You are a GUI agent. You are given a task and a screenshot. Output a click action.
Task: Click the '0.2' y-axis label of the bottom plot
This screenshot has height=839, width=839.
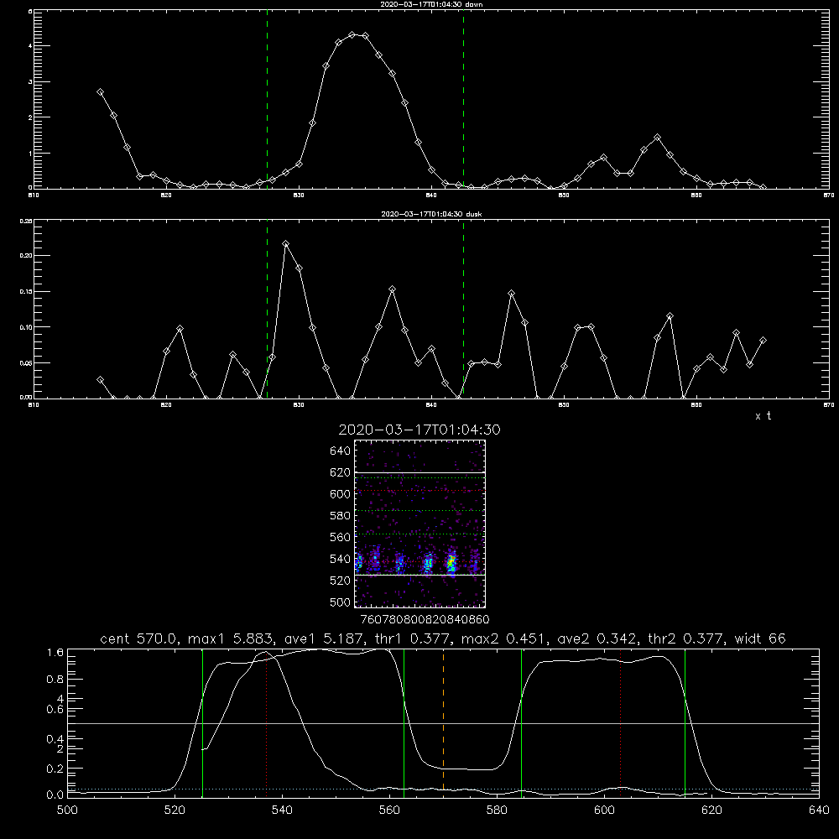coord(55,769)
